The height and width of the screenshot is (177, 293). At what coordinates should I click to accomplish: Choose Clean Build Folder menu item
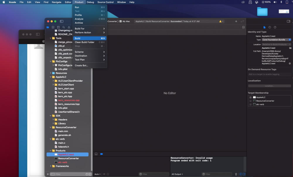coord(90,42)
